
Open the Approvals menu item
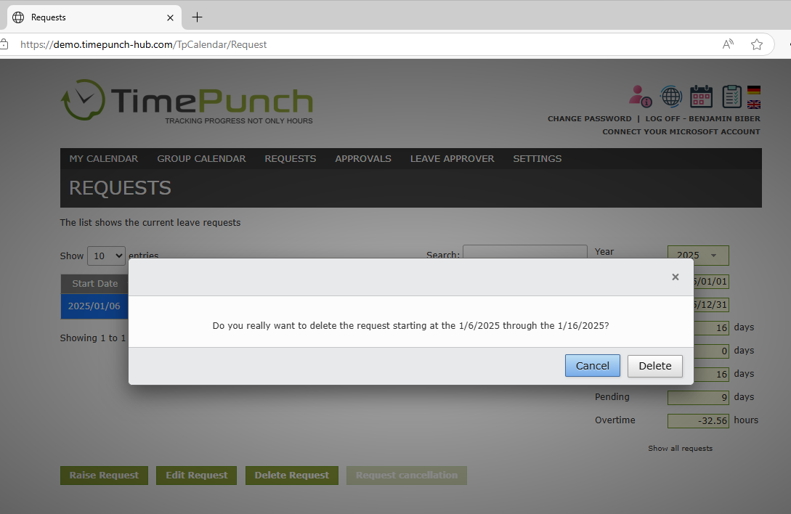pyautogui.click(x=363, y=158)
